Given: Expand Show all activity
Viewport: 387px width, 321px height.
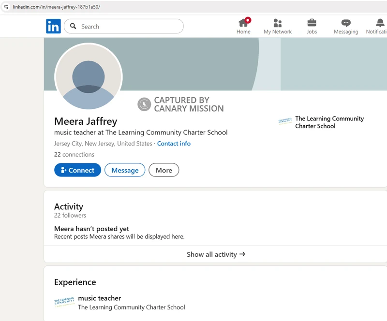Looking at the screenshot, I should tap(216, 254).
